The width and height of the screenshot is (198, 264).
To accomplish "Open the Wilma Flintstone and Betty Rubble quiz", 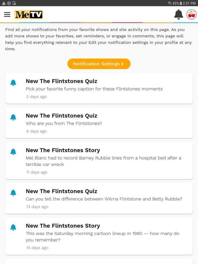I will 99,199.
